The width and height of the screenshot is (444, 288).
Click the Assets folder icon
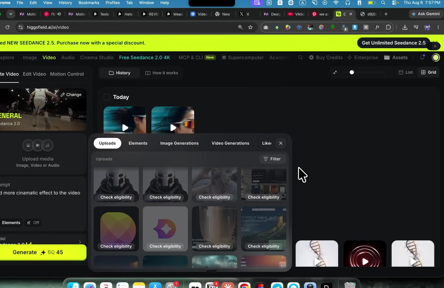387,58
